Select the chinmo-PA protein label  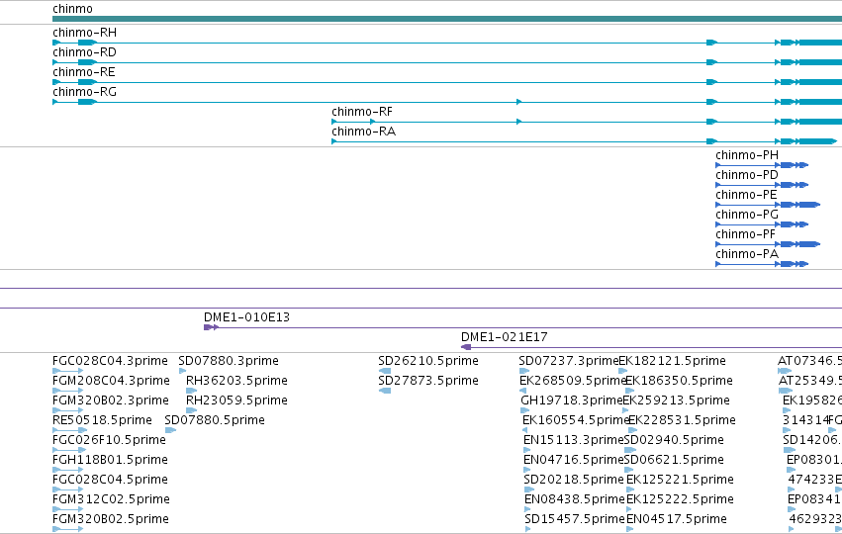(747, 254)
